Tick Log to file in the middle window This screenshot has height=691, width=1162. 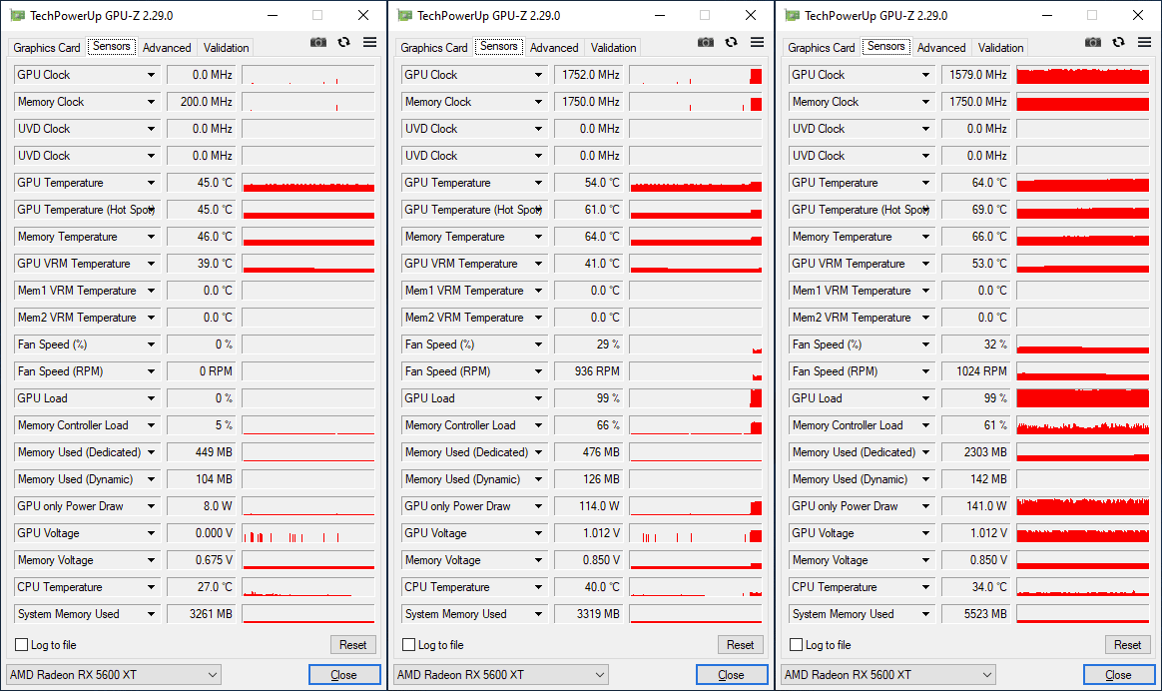(x=409, y=645)
